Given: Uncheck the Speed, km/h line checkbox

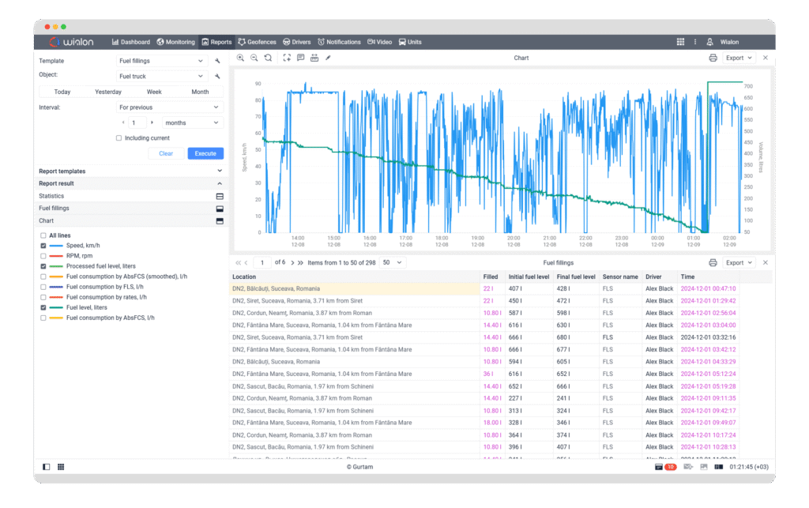Looking at the screenshot, I should tap(43, 246).
